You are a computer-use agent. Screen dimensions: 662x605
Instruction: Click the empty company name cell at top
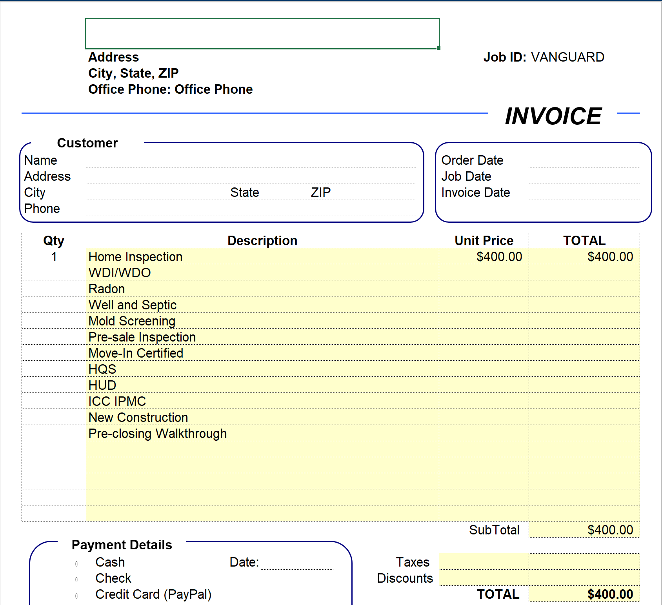(x=262, y=34)
